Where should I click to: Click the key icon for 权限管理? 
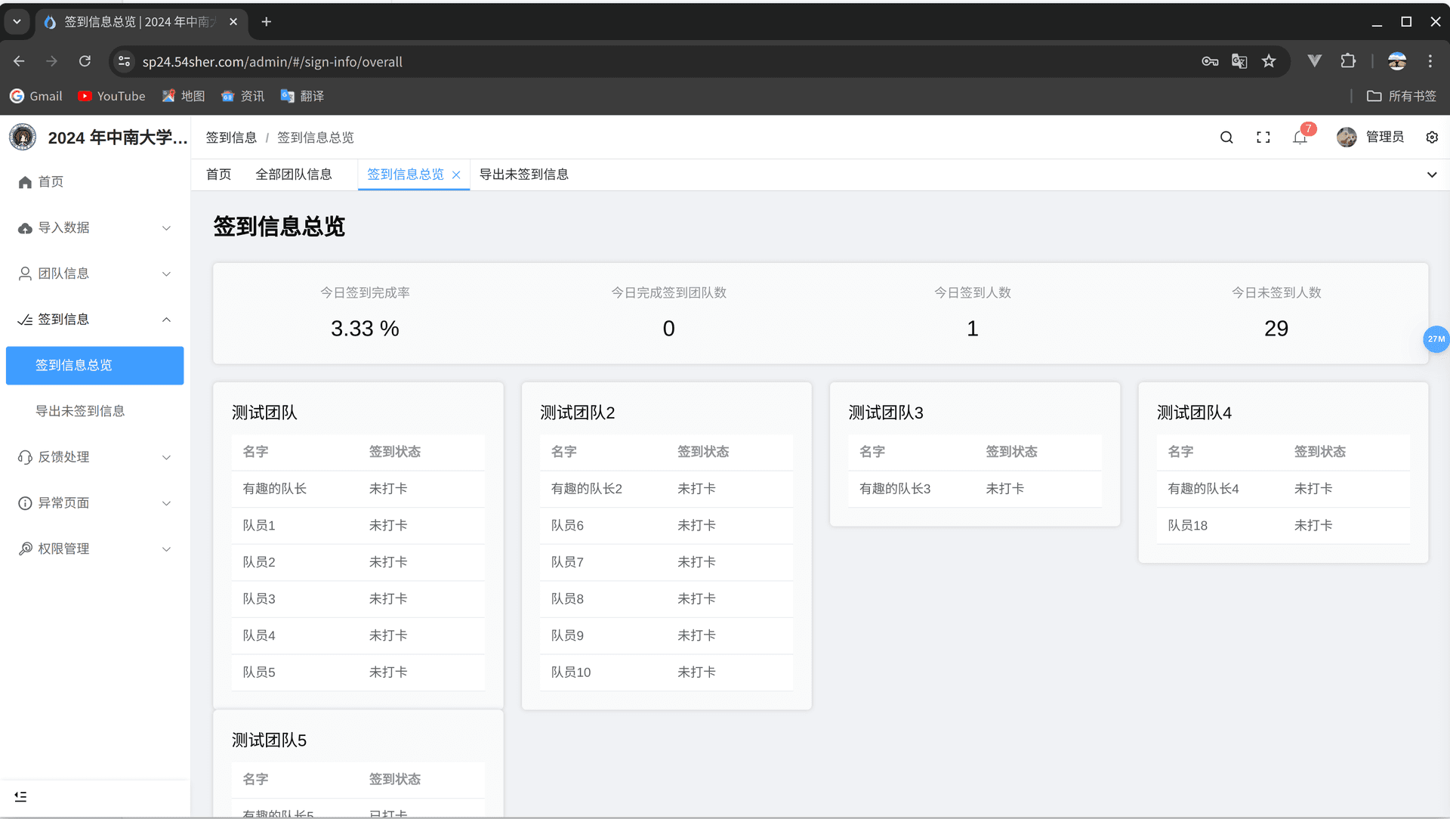pos(25,549)
